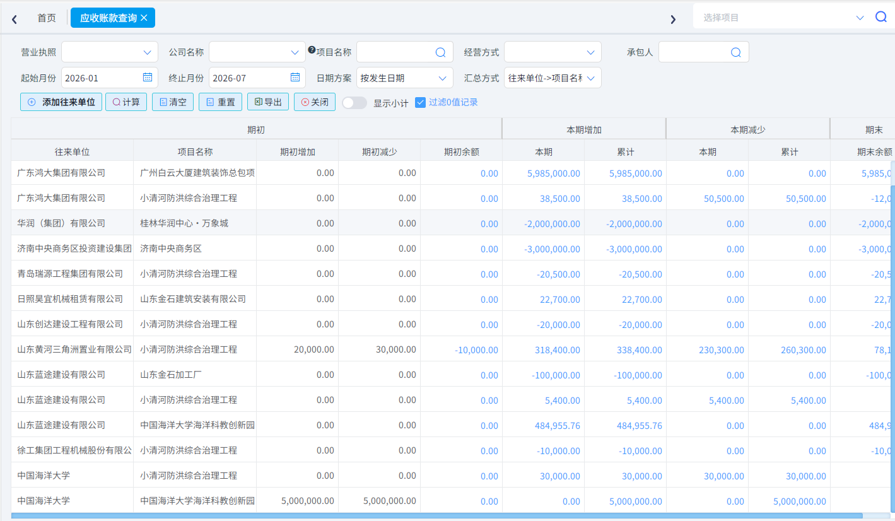This screenshot has width=895, height=521.
Task: Switch to the 首页 tab
Action: point(46,18)
